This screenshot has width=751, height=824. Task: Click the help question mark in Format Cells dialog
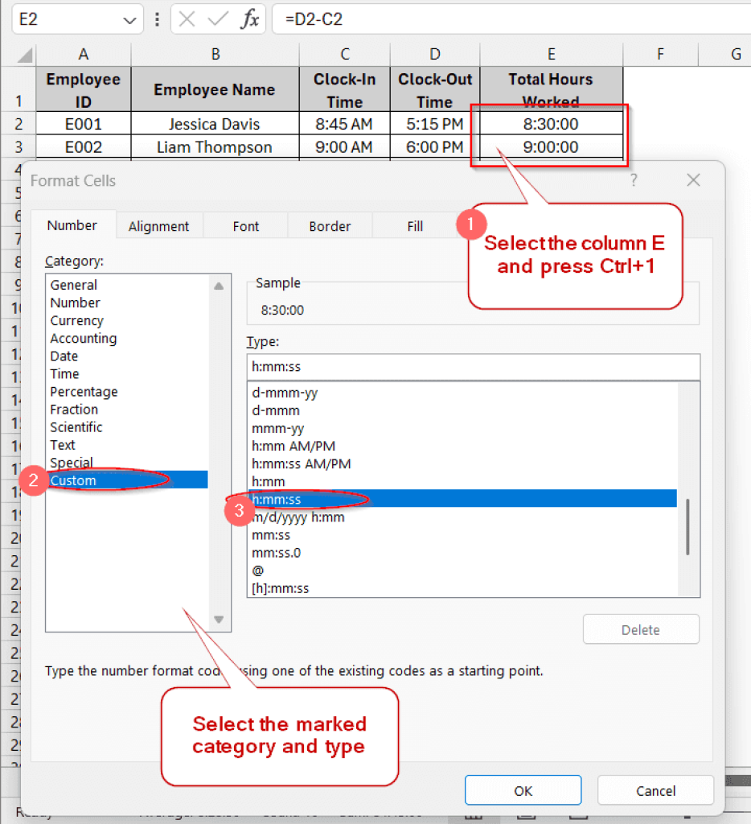[634, 181]
